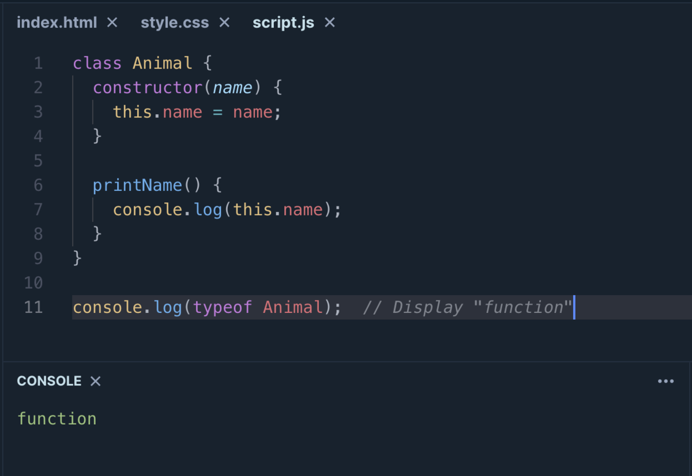692x476 pixels.
Task: Click line number 1 in the gutter
Action: coord(38,63)
